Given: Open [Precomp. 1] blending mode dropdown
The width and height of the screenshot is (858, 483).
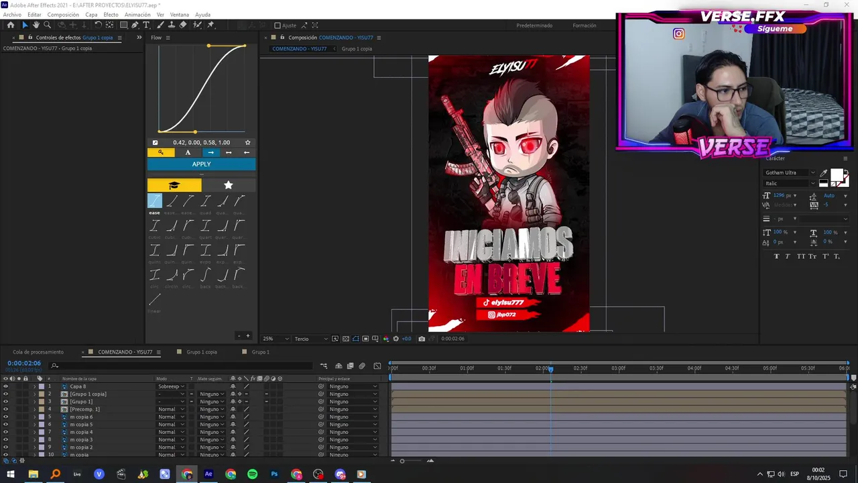Looking at the screenshot, I should coord(171,409).
